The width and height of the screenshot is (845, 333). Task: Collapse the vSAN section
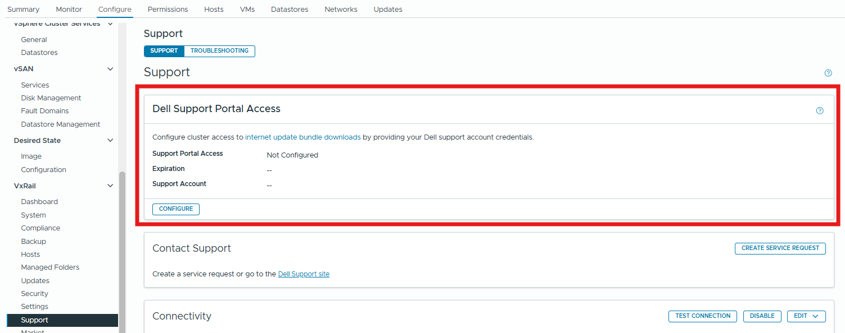[110, 69]
